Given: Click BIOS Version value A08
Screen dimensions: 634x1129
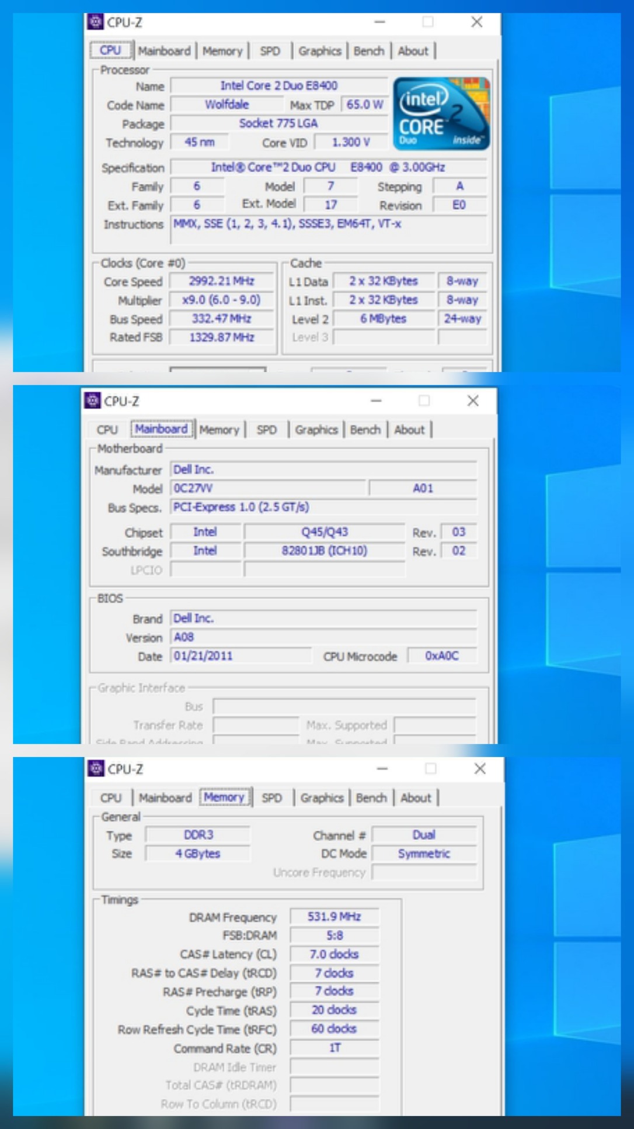Looking at the screenshot, I should pos(324,637).
